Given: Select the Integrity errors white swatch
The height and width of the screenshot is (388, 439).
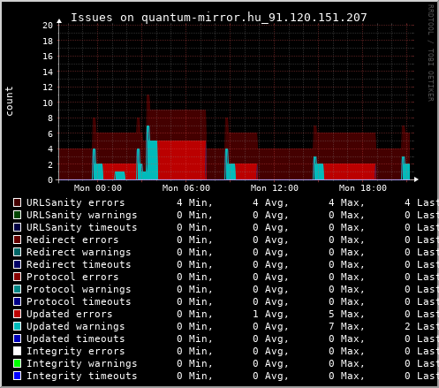Looking at the screenshot, I should [18, 351].
